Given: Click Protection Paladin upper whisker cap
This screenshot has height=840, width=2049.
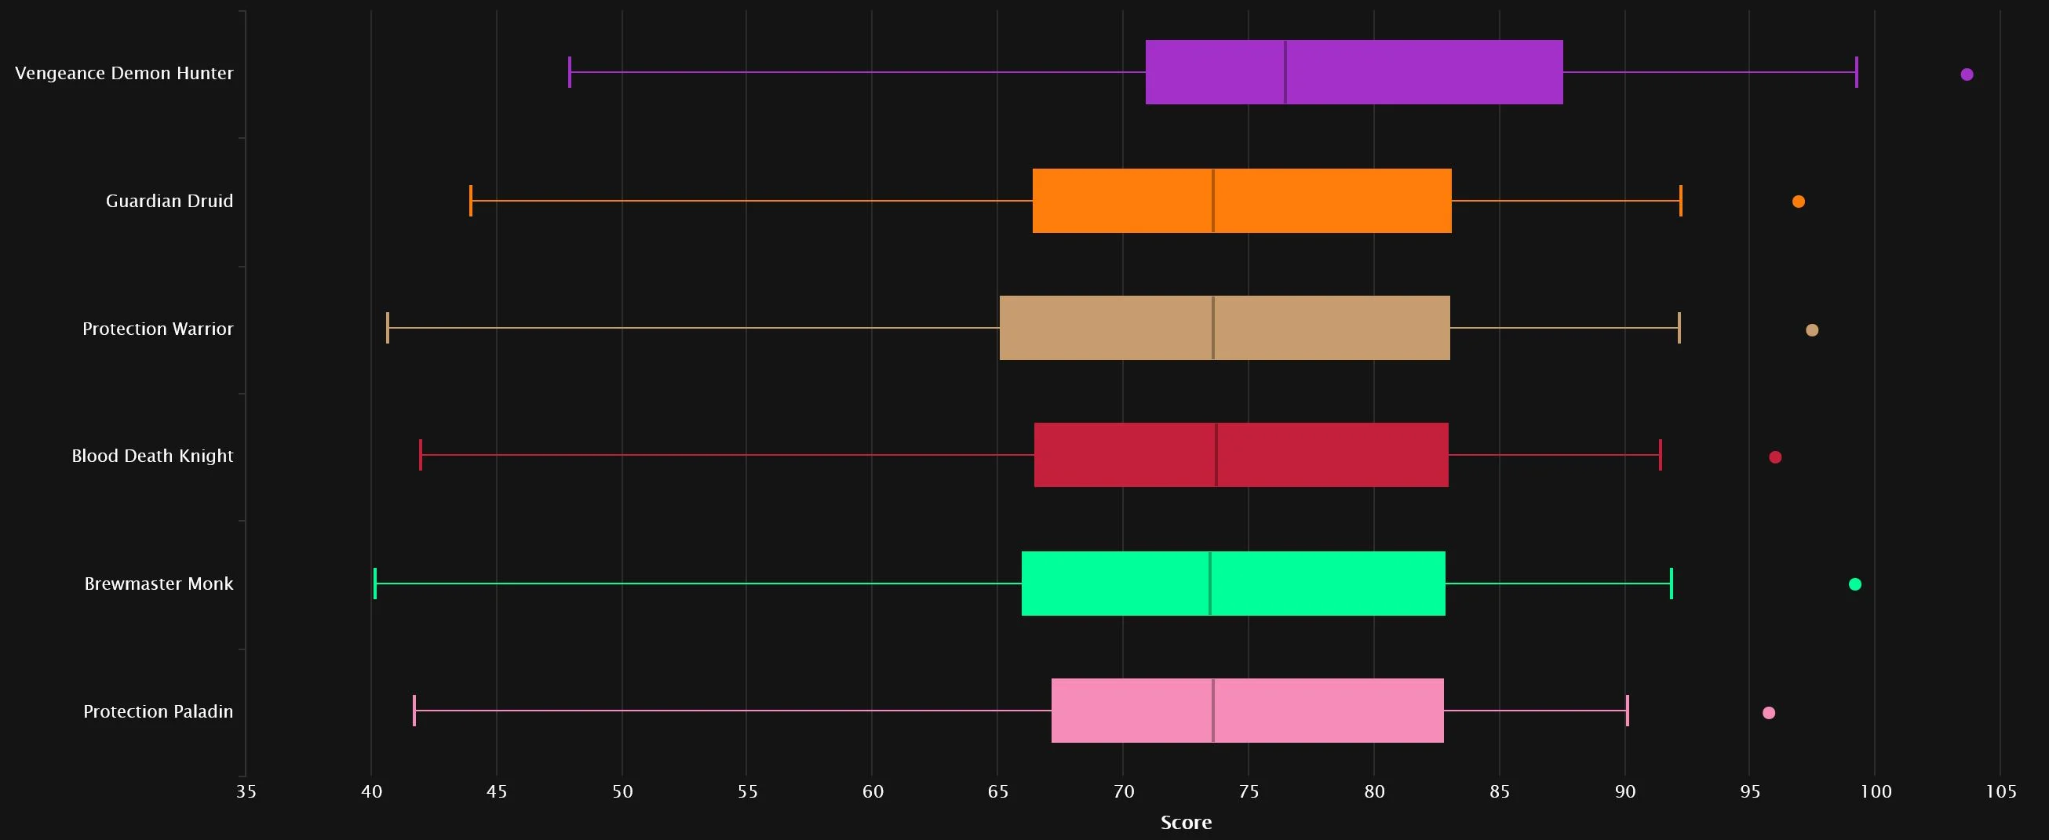Looking at the screenshot, I should coord(1628,711).
